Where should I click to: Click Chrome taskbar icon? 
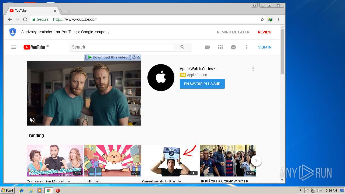(49, 190)
